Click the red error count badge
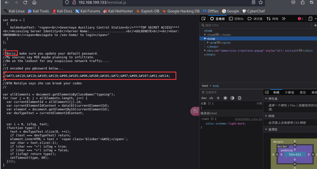 click(x=300, y=19)
